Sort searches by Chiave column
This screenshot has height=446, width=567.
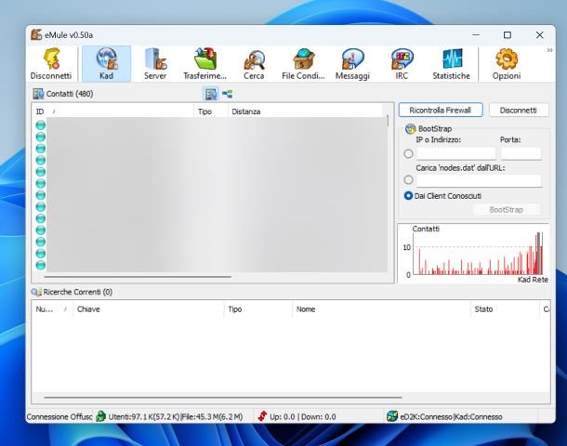tap(149, 309)
